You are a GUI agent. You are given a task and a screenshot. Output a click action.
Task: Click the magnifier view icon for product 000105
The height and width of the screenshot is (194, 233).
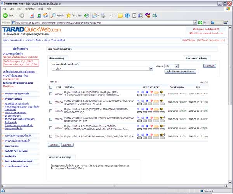click(138, 109)
